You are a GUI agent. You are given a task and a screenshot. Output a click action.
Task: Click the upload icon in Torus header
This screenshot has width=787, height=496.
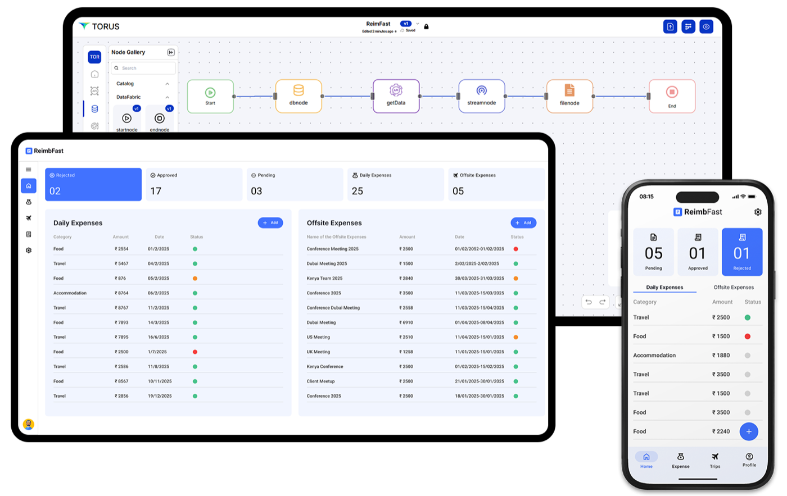click(x=670, y=26)
